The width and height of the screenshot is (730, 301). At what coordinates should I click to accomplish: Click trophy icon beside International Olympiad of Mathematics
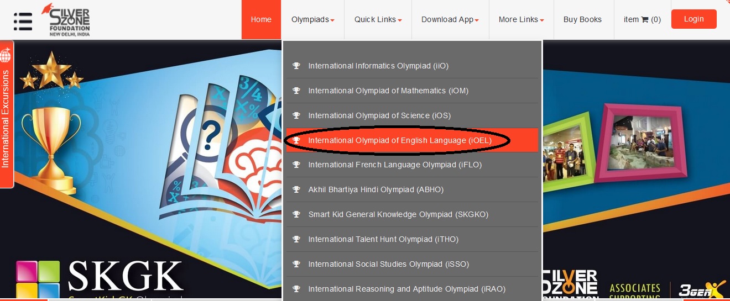click(296, 91)
